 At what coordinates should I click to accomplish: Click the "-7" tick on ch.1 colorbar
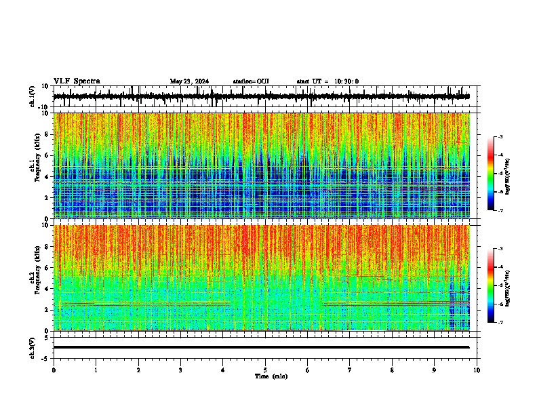coord(500,210)
